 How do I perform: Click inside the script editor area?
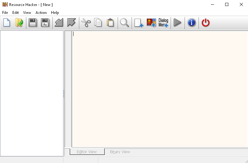point(159,88)
